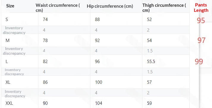Viewport: 212px width, 108px height.
Task: Click the XL size row label
Action: 8,82
